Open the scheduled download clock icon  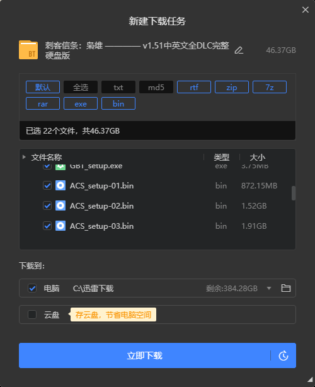click(x=283, y=355)
